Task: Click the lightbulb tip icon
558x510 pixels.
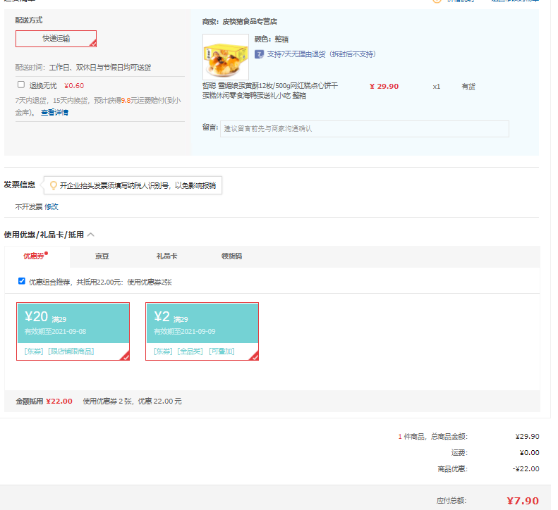Action: click(54, 185)
